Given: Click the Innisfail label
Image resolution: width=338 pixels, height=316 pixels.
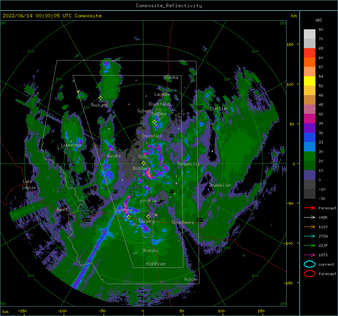Looking at the screenshot, I should 152,136.
